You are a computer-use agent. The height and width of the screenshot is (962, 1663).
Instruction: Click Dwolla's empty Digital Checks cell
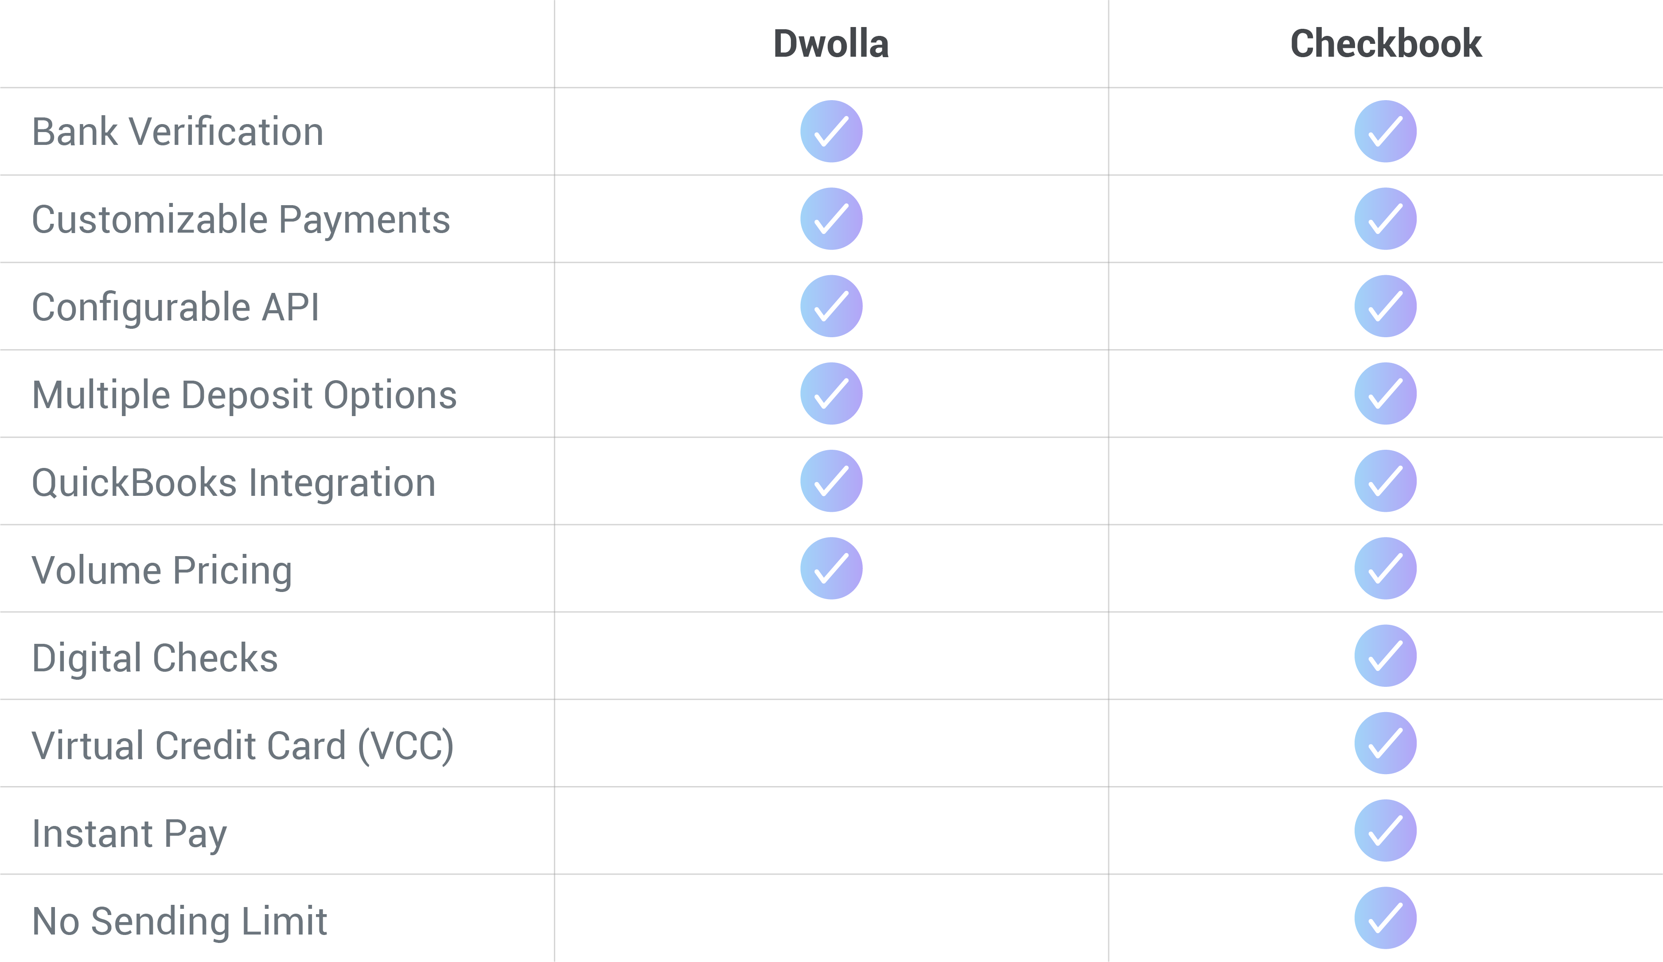pos(831,656)
